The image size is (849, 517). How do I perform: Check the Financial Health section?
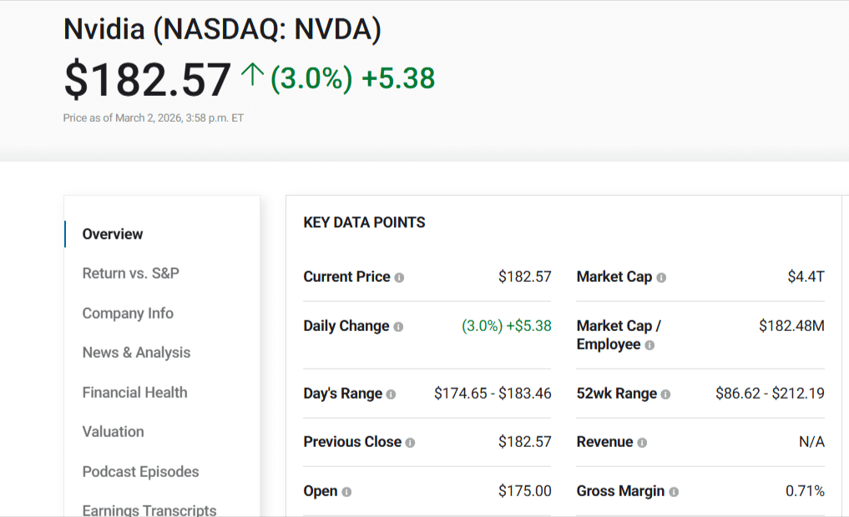133,392
